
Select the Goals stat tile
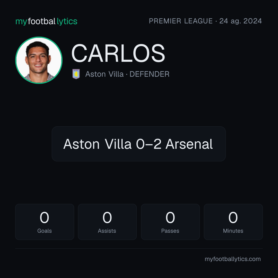[x=45, y=222]
